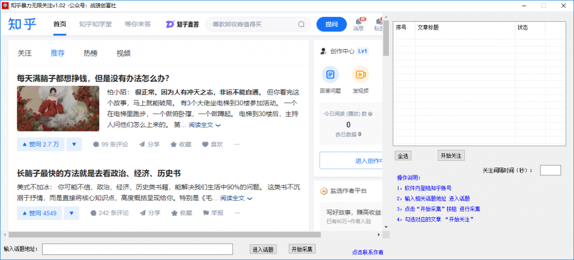Click the 进入话题 button
This screenshot has width=574, height=260.
[263, 249]
